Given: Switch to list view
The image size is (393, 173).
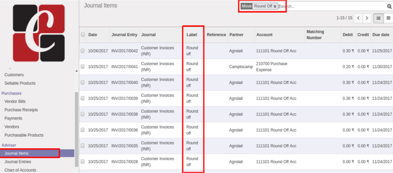Looking at the screenshot, I should click(378, 18).
